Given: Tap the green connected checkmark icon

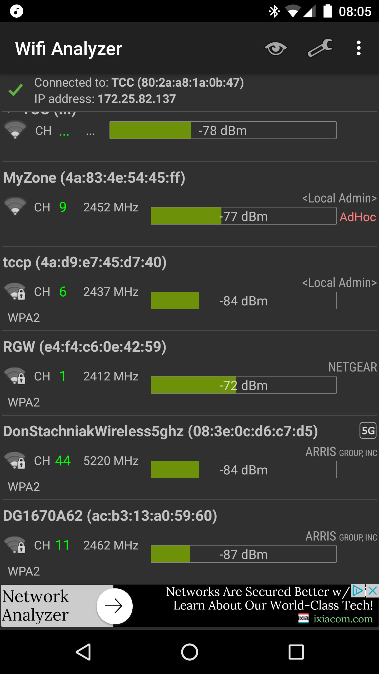Looking at the screenshot, I should 16,90.
